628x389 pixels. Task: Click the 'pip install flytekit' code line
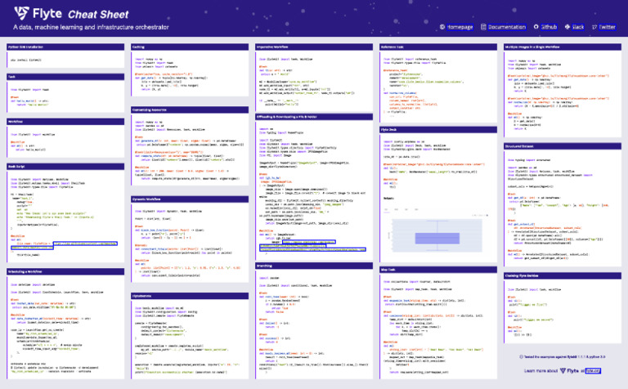click(25, 60)
